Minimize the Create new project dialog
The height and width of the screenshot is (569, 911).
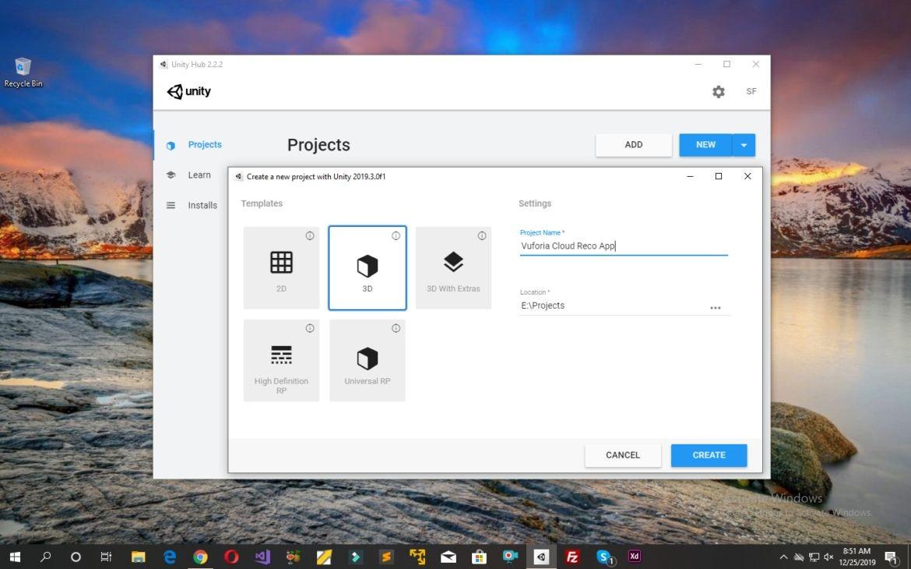[x=690, y=176]
